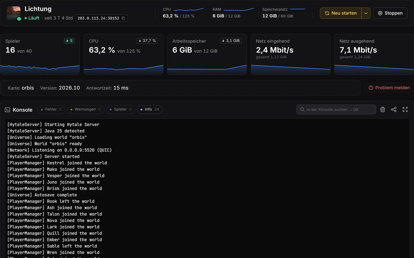Viewport: 414px width, 258px height.
Task: Restart the server with Neu starten
Action: pos(341,13)
